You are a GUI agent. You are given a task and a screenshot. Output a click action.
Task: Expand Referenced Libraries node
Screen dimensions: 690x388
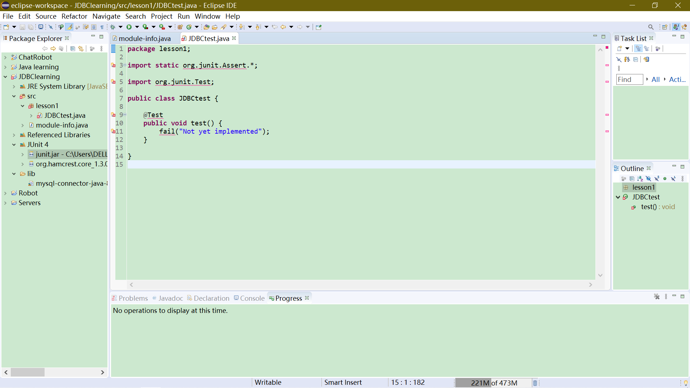(x=14, y=135)
